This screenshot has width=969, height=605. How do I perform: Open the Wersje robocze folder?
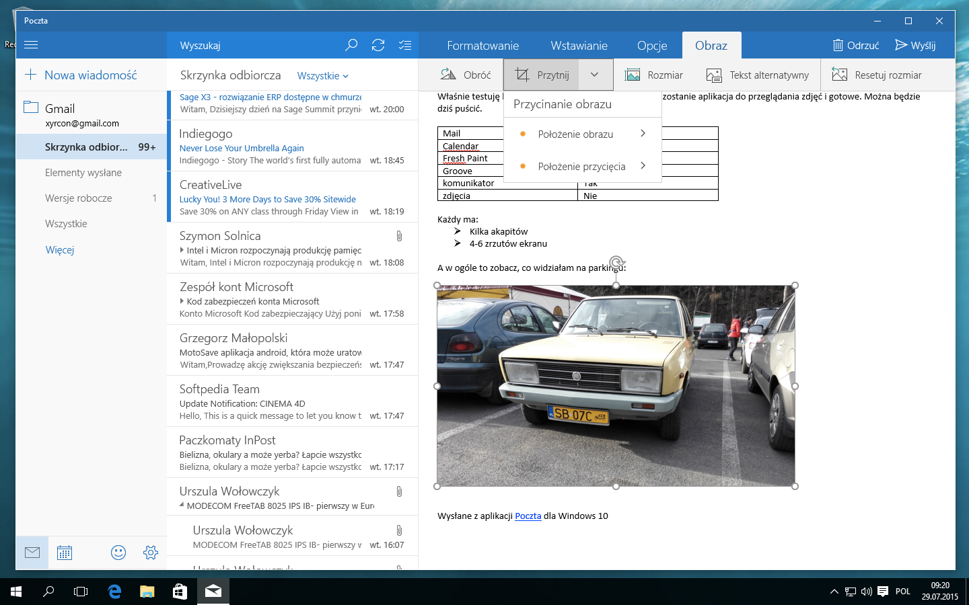point(92,198)
